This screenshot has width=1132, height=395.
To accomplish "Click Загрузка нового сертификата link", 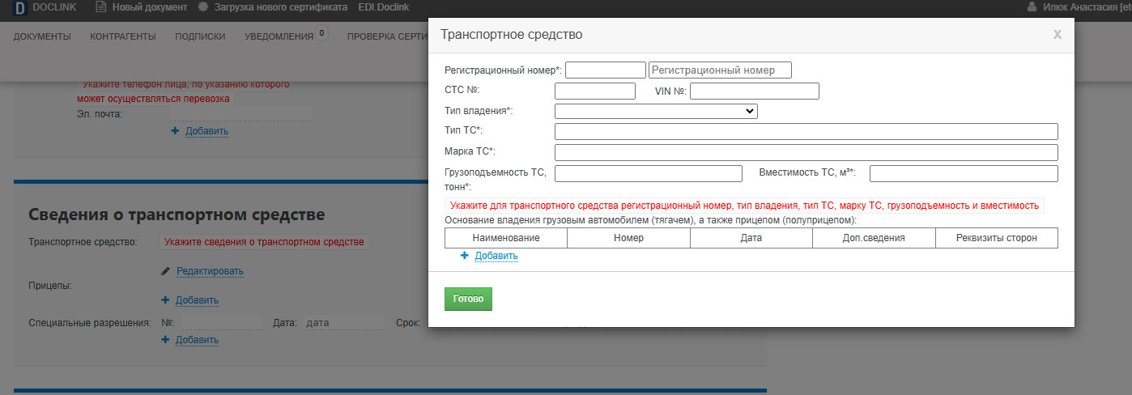I will click(280, 6).
